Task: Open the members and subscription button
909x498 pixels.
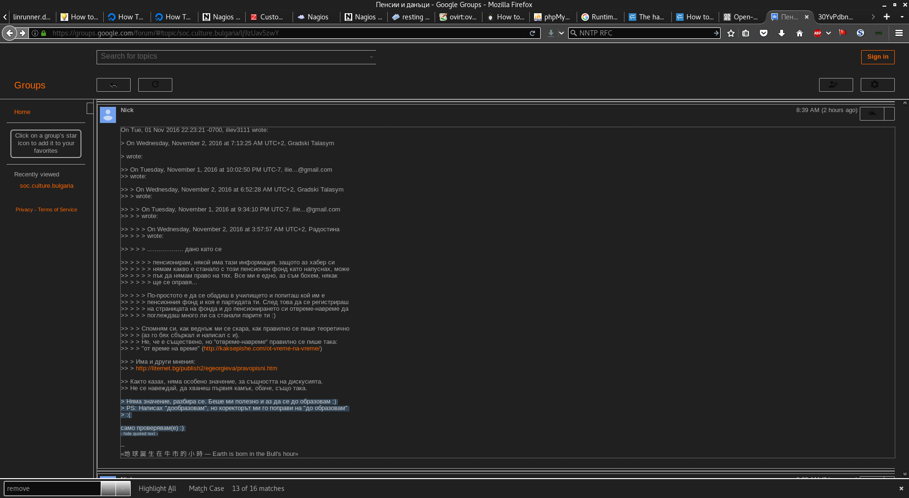Action: [836, 85]
